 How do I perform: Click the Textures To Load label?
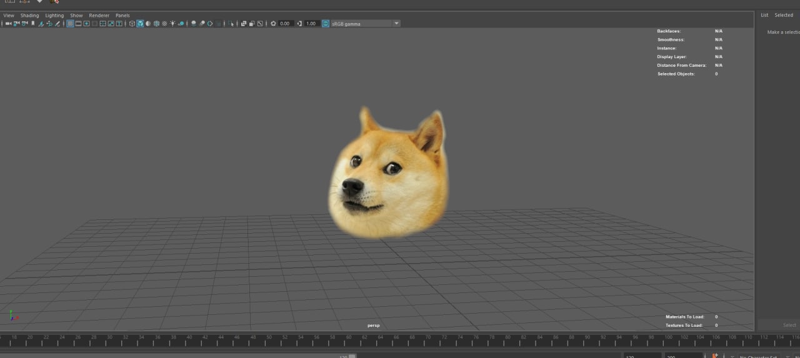(684, 326)
